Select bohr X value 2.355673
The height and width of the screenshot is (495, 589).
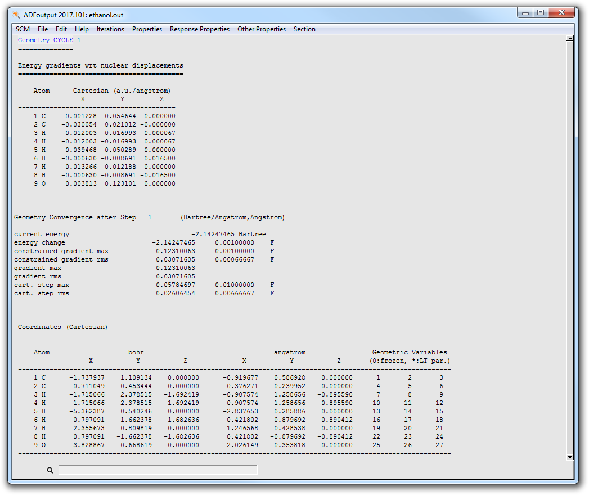click(x=89, y=428)
